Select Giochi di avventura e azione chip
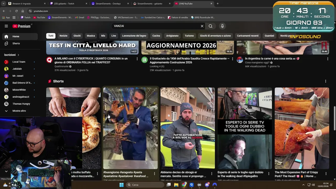 coord(216,36)
